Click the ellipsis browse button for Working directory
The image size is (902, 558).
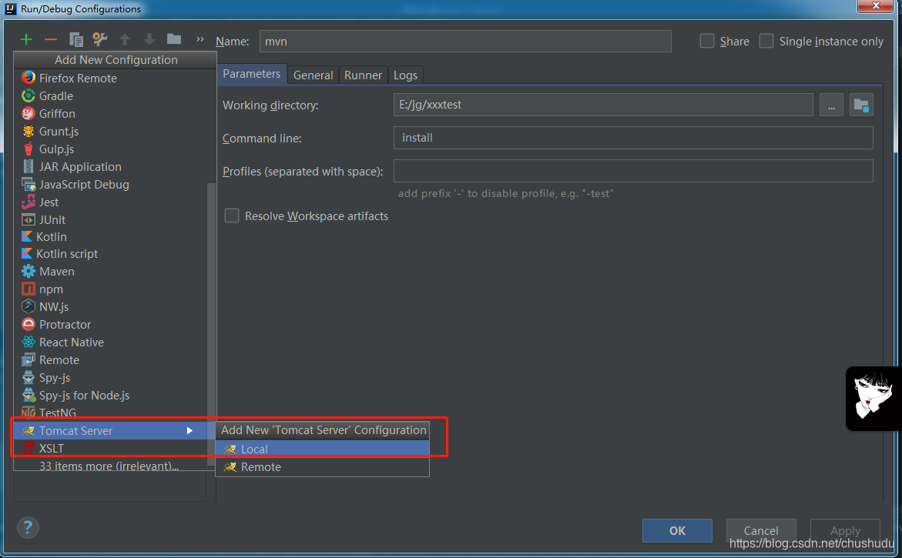pos(831,105)
